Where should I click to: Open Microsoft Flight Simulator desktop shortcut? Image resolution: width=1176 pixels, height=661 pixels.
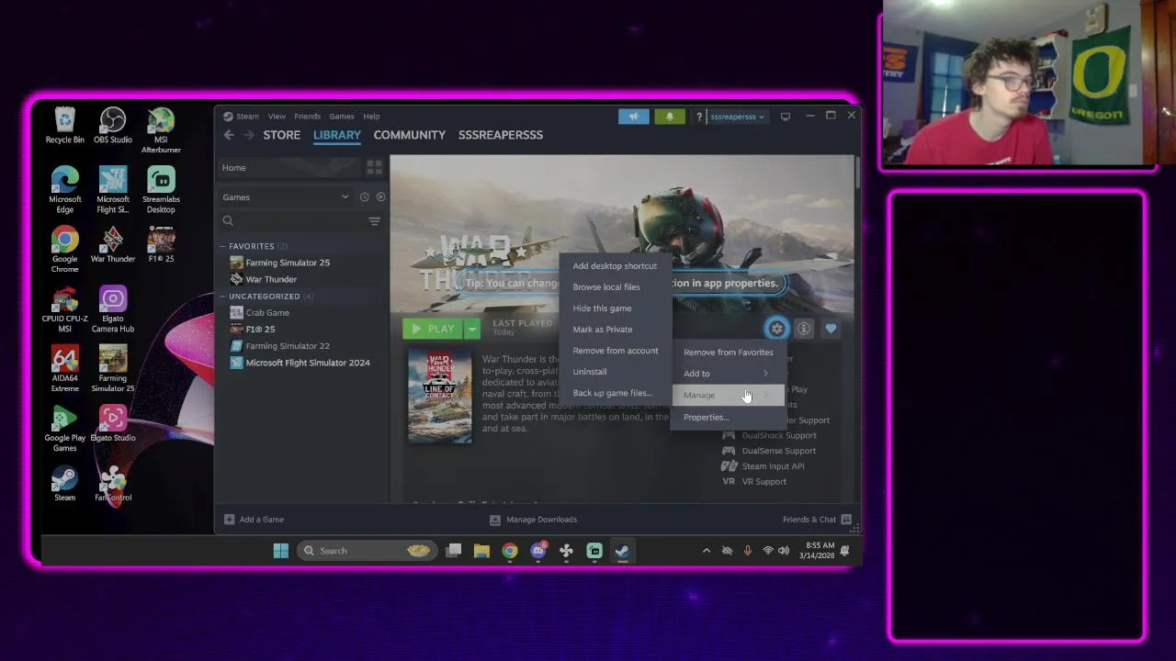click(113, 189)
